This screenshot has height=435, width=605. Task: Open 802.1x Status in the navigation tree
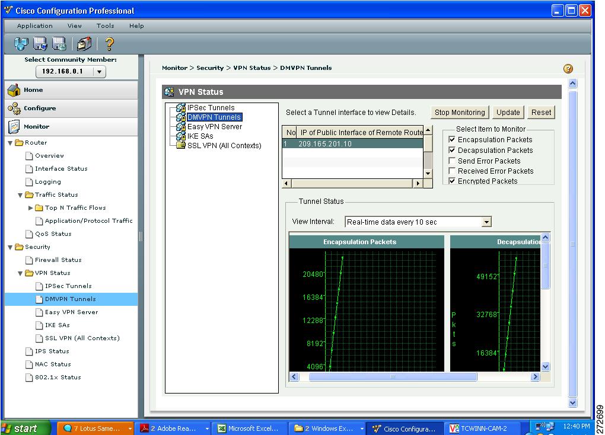click(x=58, y=378)
